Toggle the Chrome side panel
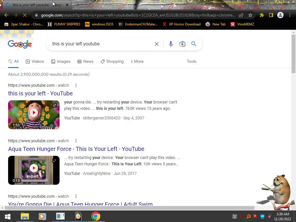This screenshot has width=296, height=222. [271, 15]
